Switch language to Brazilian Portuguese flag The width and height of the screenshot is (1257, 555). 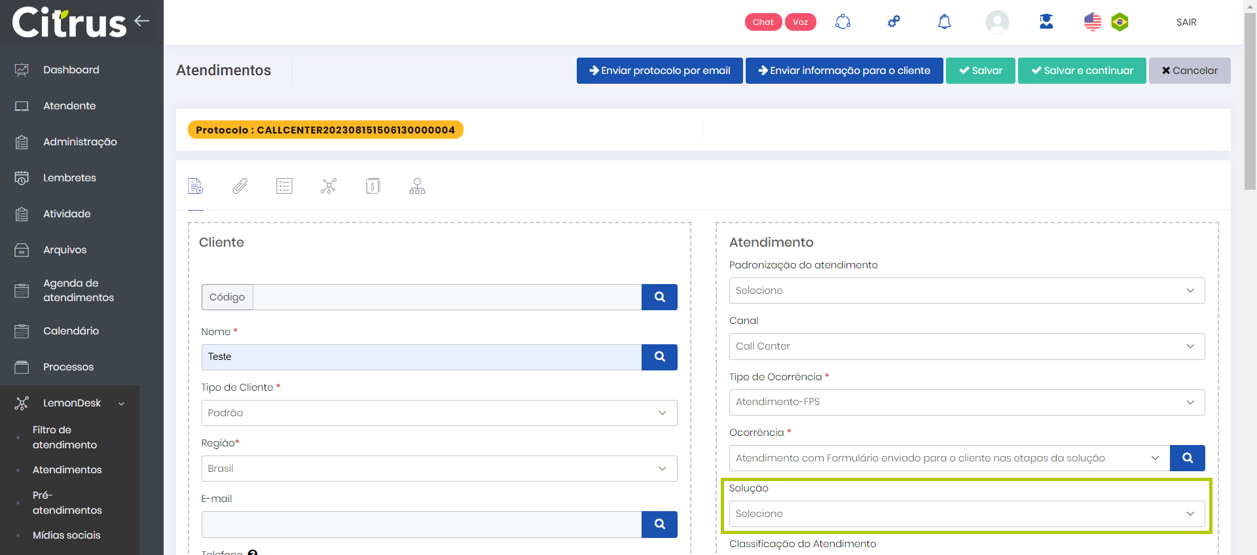click(1120, 22)
